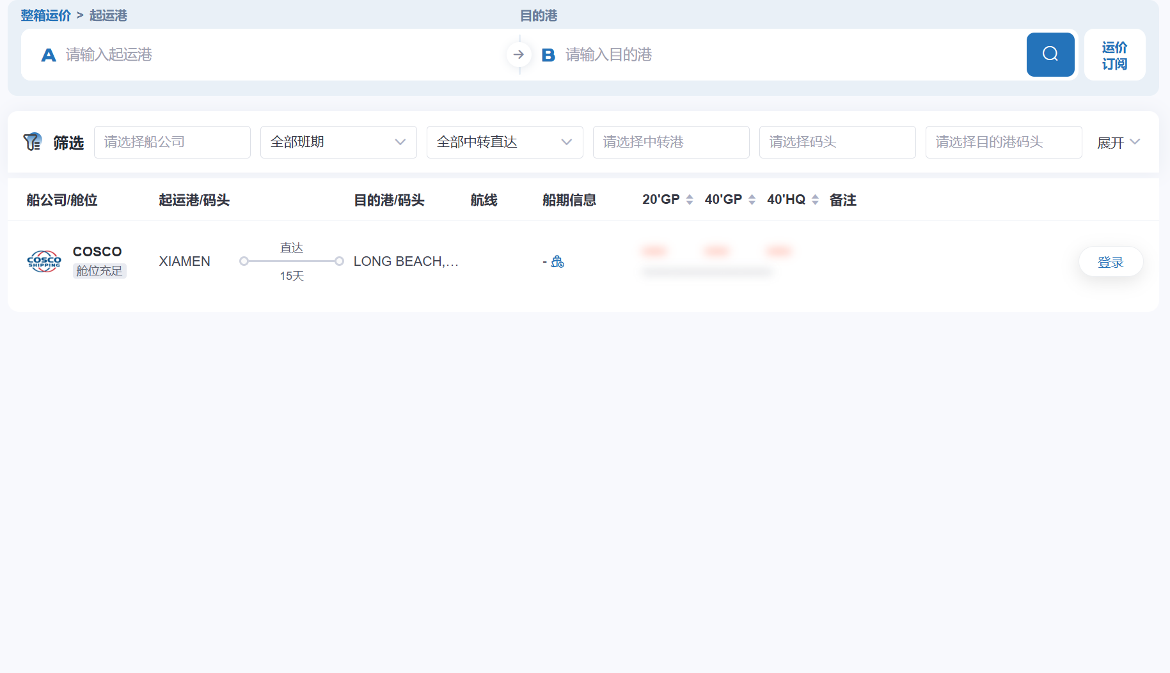Click the 直达 route progress line
Viewport: 1170px width, 673px height.
(291, 261)
